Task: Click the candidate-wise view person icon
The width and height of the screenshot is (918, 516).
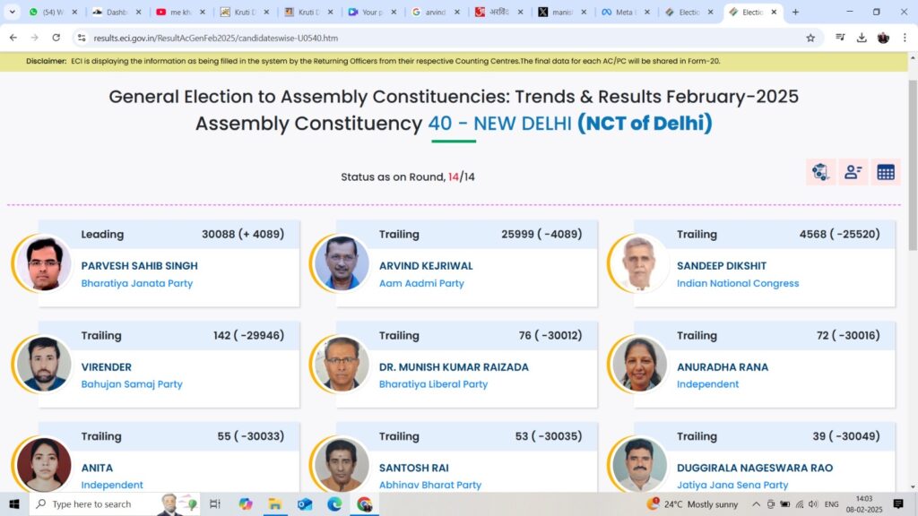Action: tap(853, 172)
